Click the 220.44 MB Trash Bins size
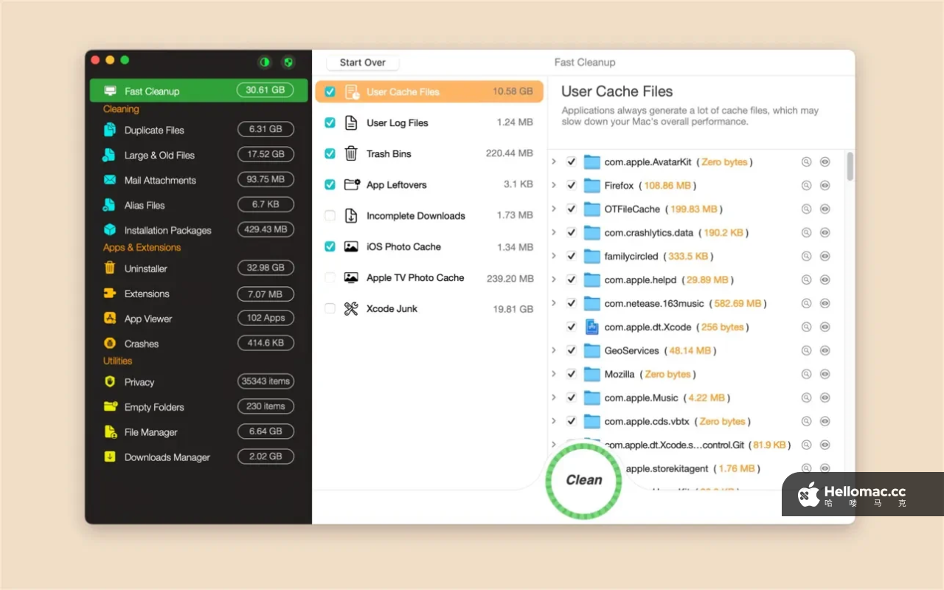This screenshot has height=590, width=944. (x=509, y=153)
